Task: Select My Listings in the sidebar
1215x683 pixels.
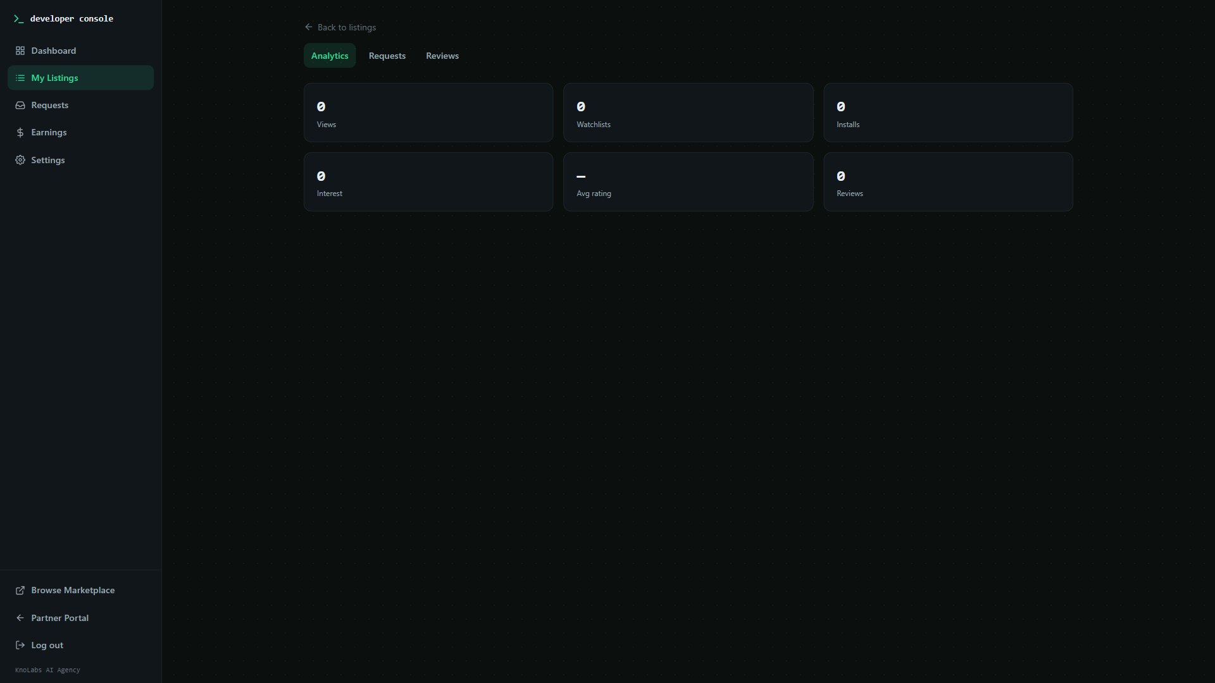Action: tap(80, 78)
